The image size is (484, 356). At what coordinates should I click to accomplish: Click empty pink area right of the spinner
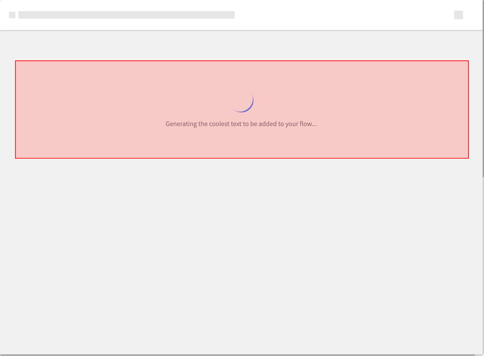[371, 102]
